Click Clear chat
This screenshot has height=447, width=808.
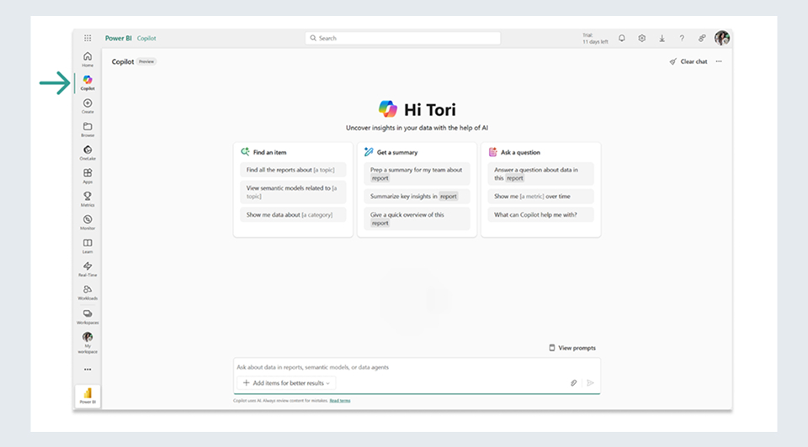click(688, 61)
